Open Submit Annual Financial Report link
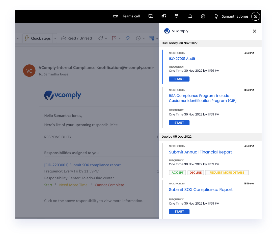The image size is (277, 239). point(200,152)
